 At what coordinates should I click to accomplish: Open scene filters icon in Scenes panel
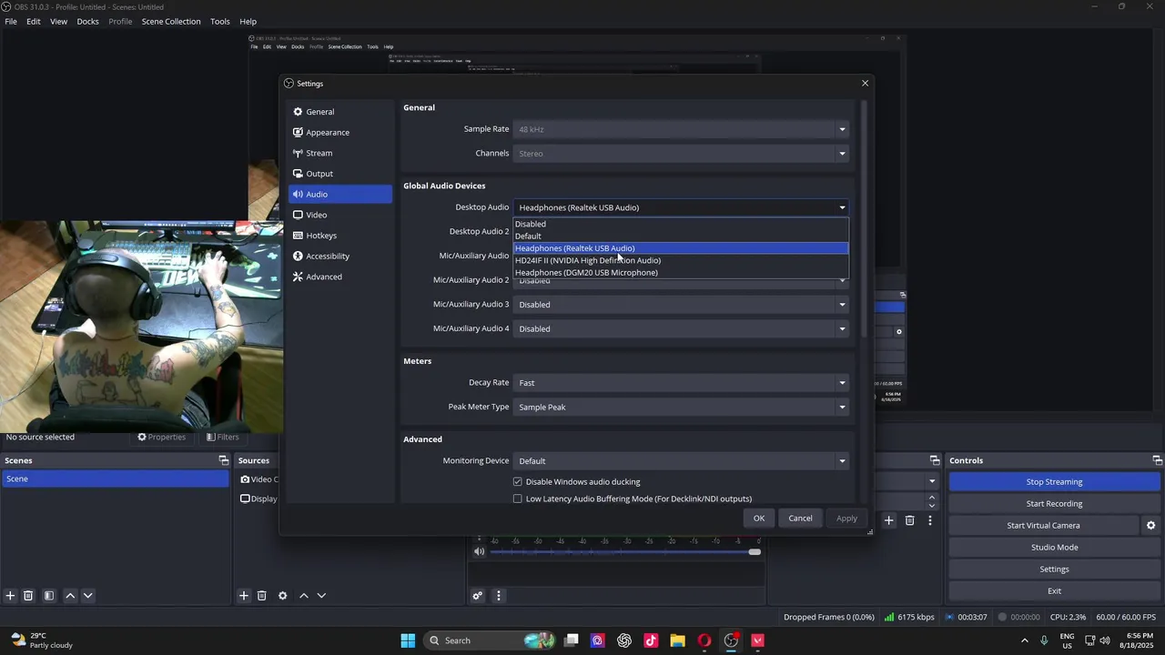pyautogui.click(x=49, y=596)
